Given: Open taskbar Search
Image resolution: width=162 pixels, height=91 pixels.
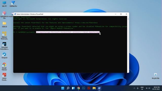Looking at the screenshot, I should (x=68, y=88).
